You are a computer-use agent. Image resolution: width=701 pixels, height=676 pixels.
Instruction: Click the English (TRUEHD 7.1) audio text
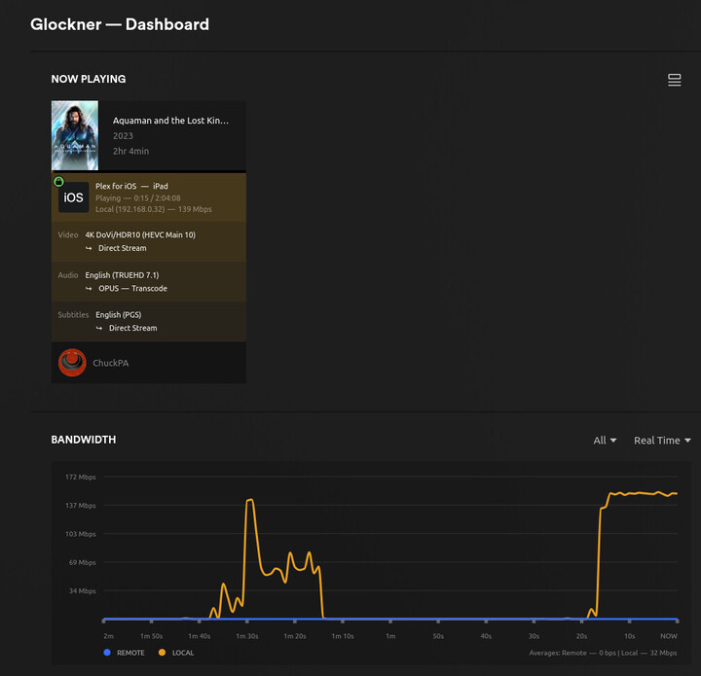click(122, 275)
